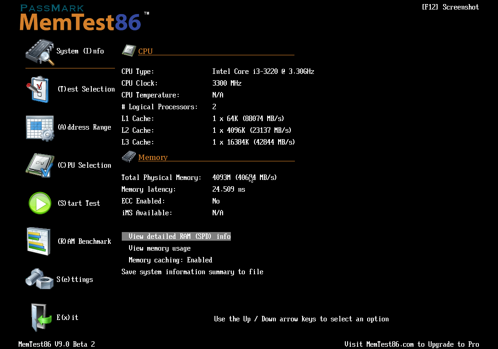Click the L3 Cache: label

[x=138, y=142]
